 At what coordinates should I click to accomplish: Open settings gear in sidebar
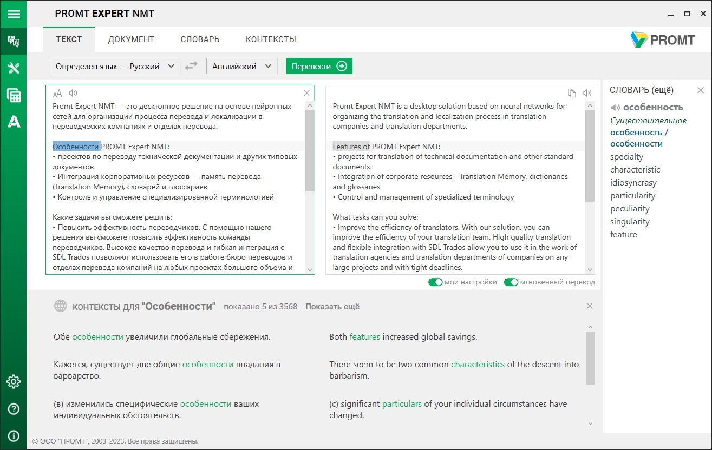coord(14,381)
